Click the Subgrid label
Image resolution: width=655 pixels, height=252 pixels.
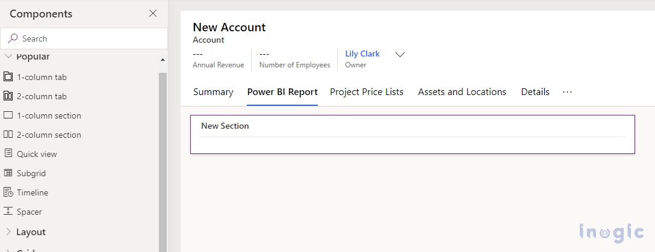tap(31, 173)
